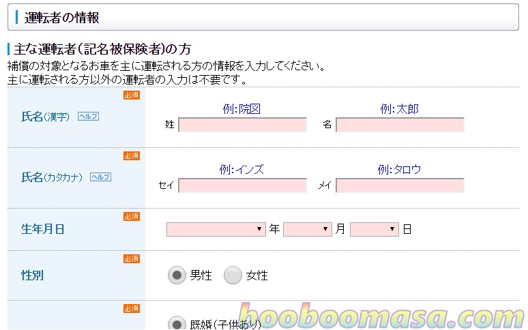Select the 既婚(子供あり) radio button
Image resolution: width=528 pixels, height=330 pixels.
click(177, 324)
